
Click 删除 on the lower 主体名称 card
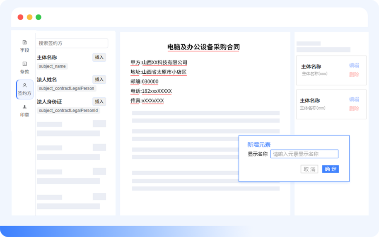(x=354, y=108)
